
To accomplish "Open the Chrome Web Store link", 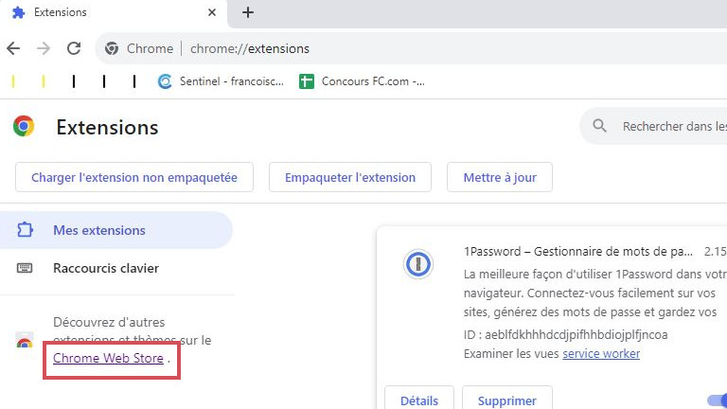I will tap(108, 359).
